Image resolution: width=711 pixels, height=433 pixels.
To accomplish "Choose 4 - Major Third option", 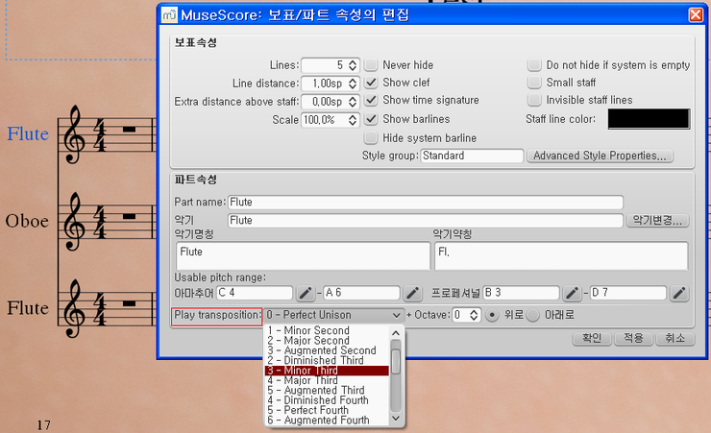I will click(327, 380).
